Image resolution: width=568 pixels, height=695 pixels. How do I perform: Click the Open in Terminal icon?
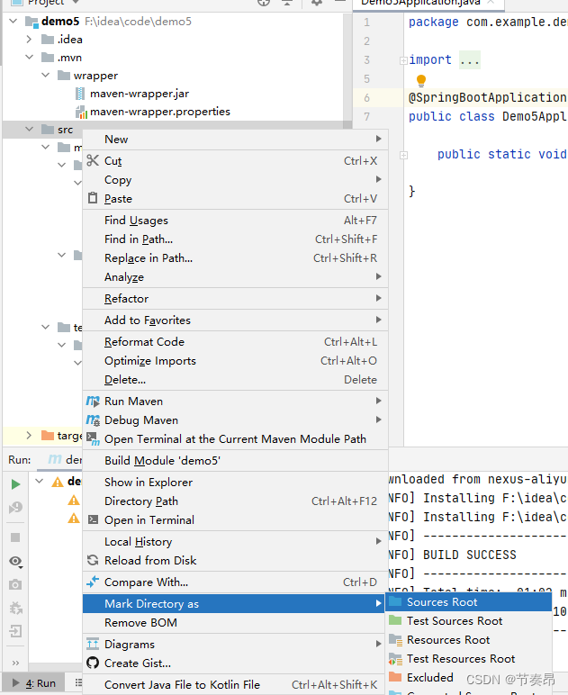[x=93, y=519]
